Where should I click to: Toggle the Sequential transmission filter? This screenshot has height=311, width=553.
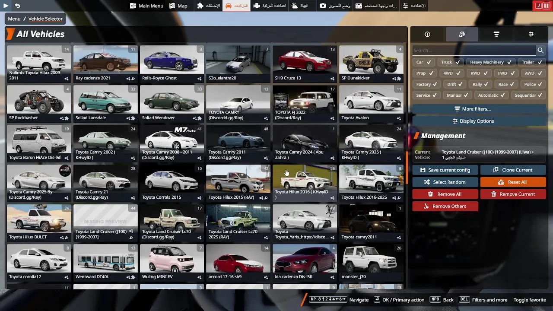(528, 95)
